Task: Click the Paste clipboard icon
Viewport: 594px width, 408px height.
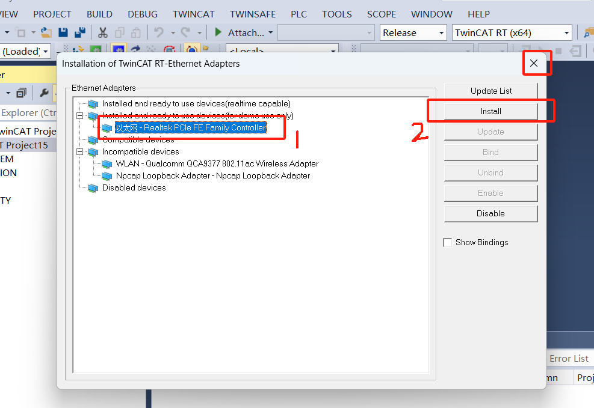Action: coord(136,33)
